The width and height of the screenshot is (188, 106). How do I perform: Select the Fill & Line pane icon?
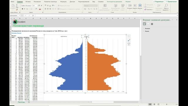145,24
